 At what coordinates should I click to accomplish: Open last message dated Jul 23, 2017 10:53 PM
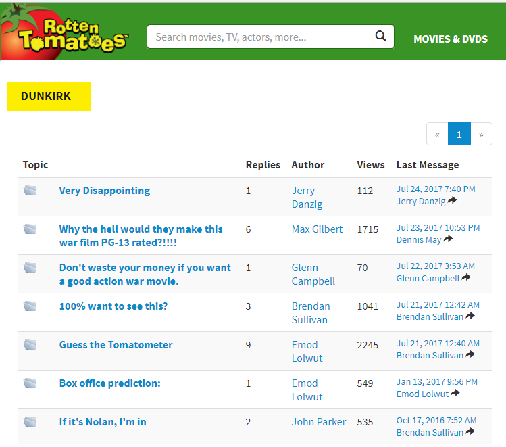438,228
